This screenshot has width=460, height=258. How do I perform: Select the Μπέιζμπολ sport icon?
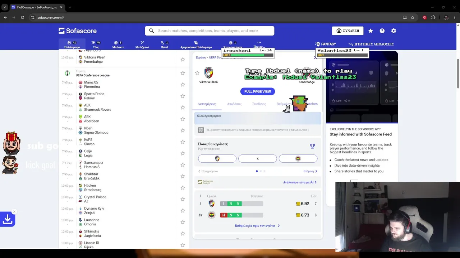[x=142, y=44]
